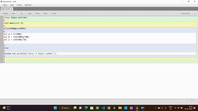Open the Options menu
This screenshot has height=111, width=198.
(28, 5)
